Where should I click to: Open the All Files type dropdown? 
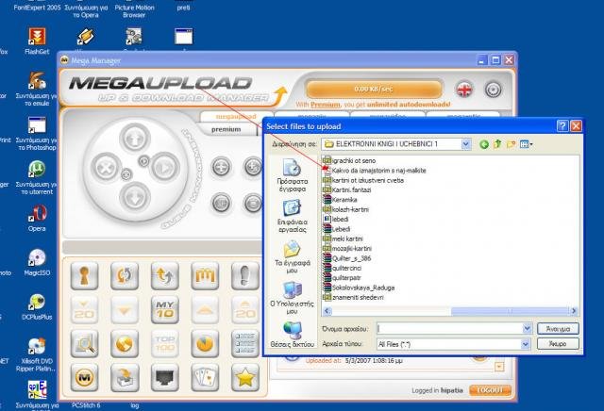[x=526, y=345]
